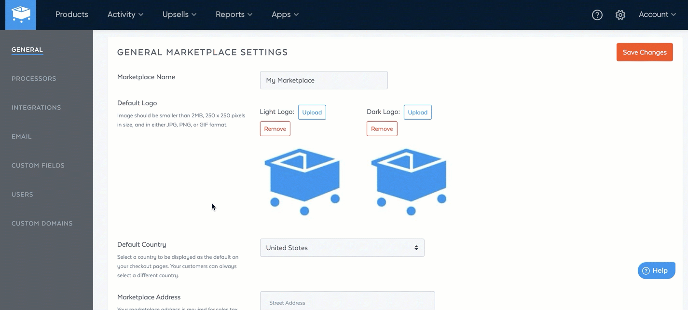This screenshot has width=688, height=310.
Task: Click the Marketplace Name input field
Action: [x=324, y=80]
